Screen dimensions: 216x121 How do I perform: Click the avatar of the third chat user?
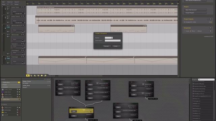3,94
